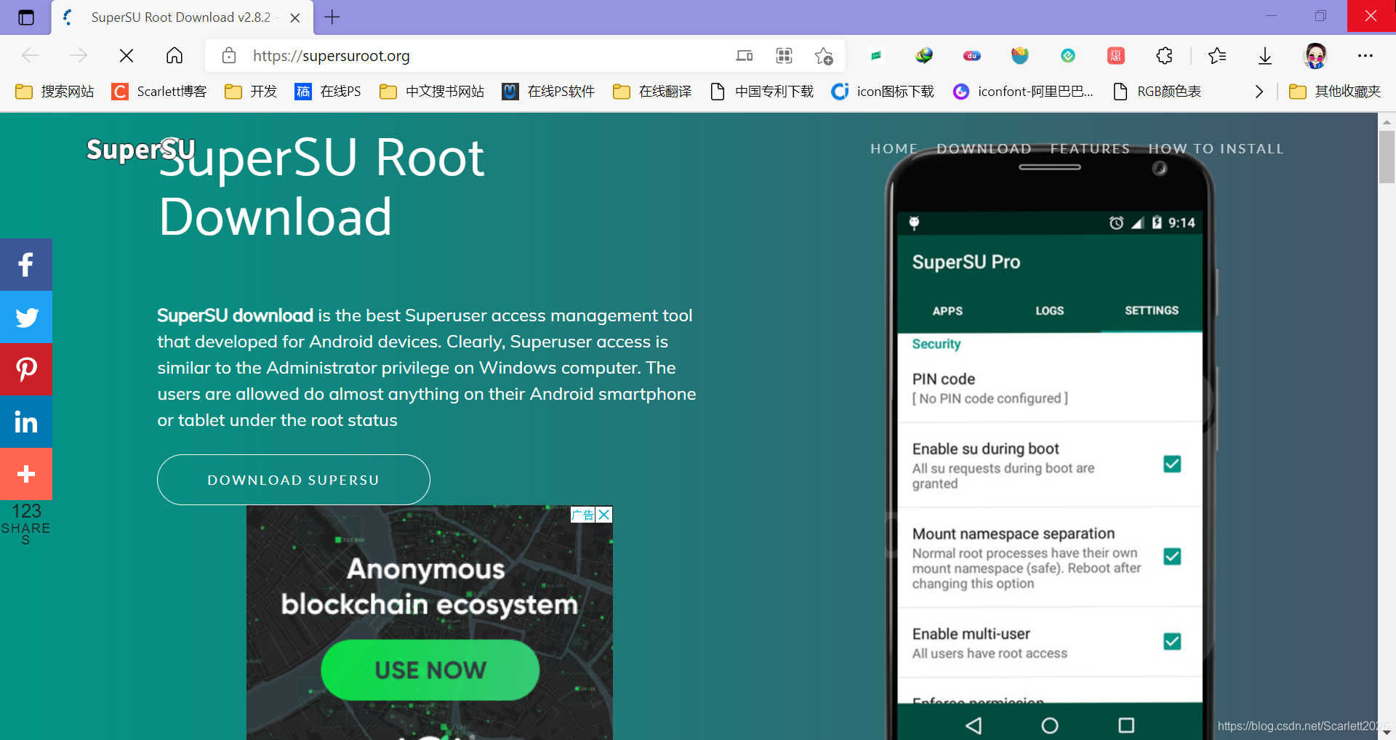Click the Anonymous blockchain ecosystem ad
Screen dimensions: 1396x740
(x=429, y=587)
